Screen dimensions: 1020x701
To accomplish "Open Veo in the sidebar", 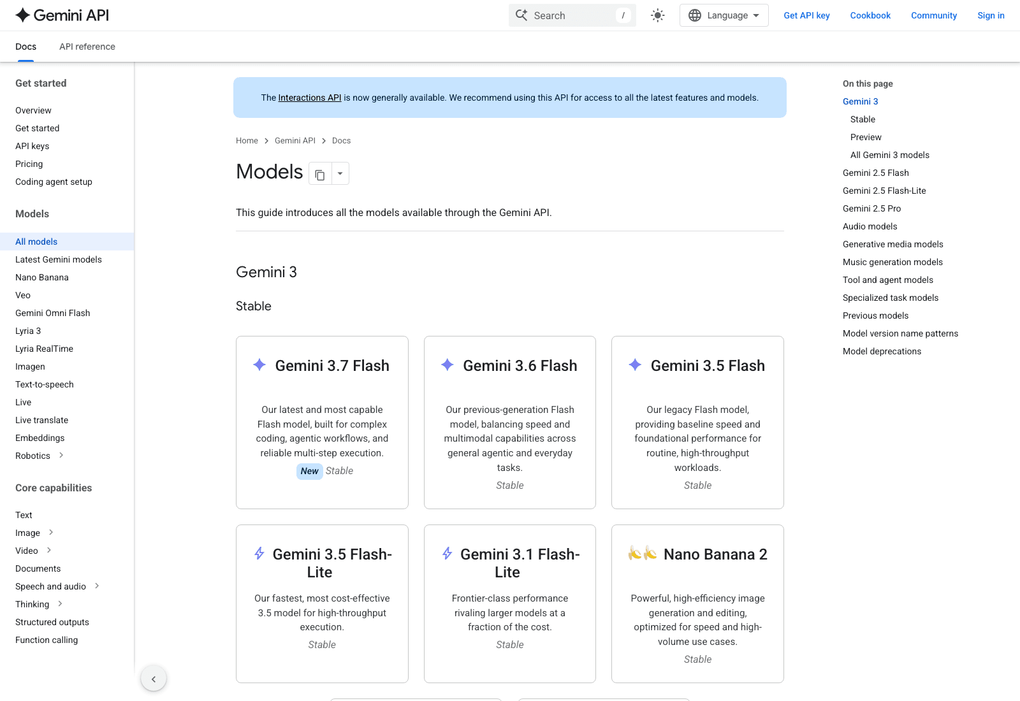I will pos(23,295).
